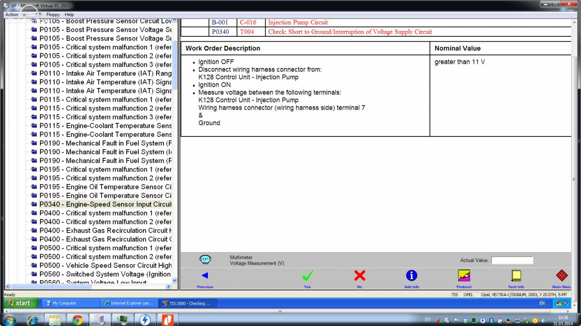The image size is (581, 326).
Task: Open the Protocol chart icon
Action: point(464,275)
